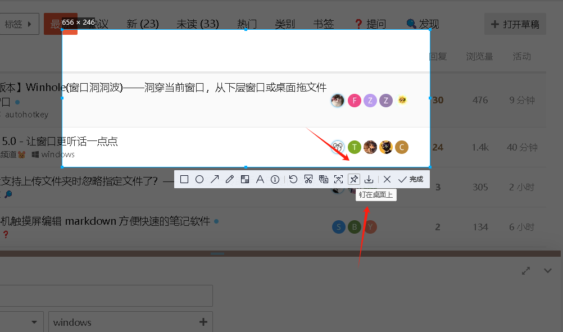Select the text annotation tool
Viewport: 563px width, 332px height.
(x=260, y=179)
